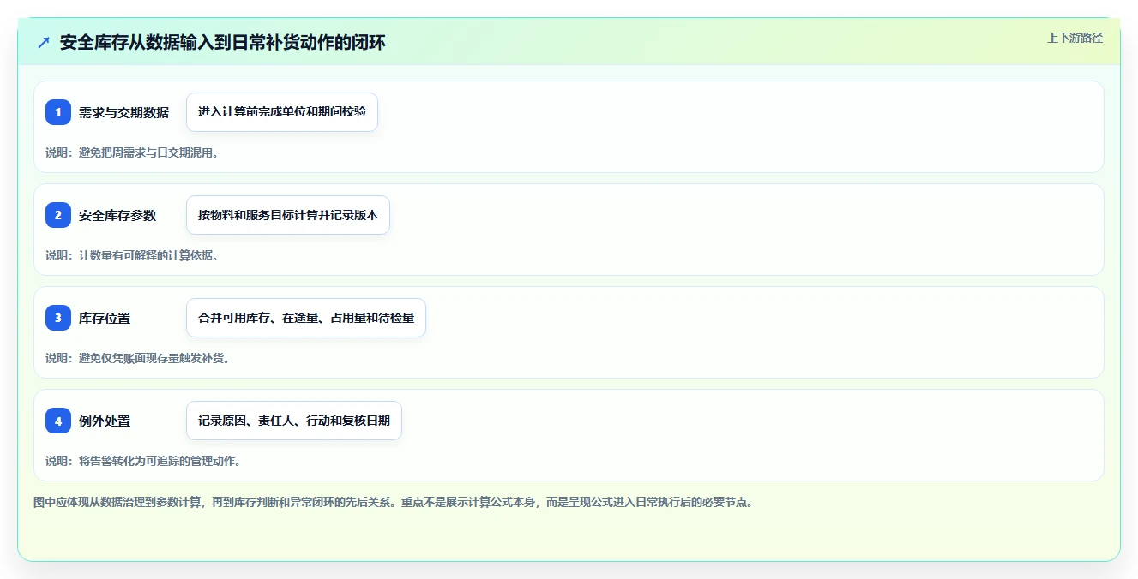The image size is (1138, 579).
Task: Click the note 将告警转化为可追踪的管理动作
Action: coord(144,461)
